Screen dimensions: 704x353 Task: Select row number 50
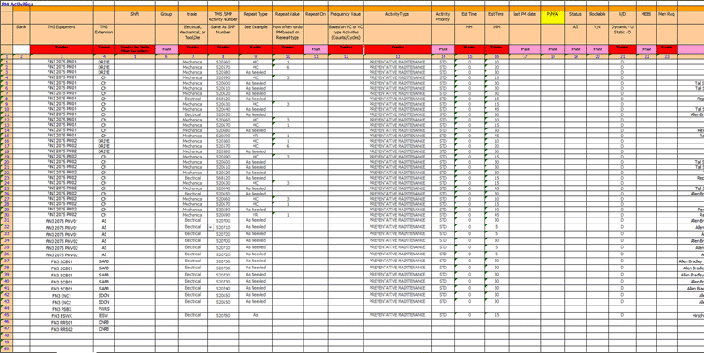[7, 349]
